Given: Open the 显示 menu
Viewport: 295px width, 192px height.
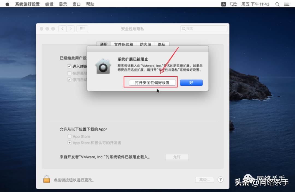Looking at the screenshot, I should point(63,4).
